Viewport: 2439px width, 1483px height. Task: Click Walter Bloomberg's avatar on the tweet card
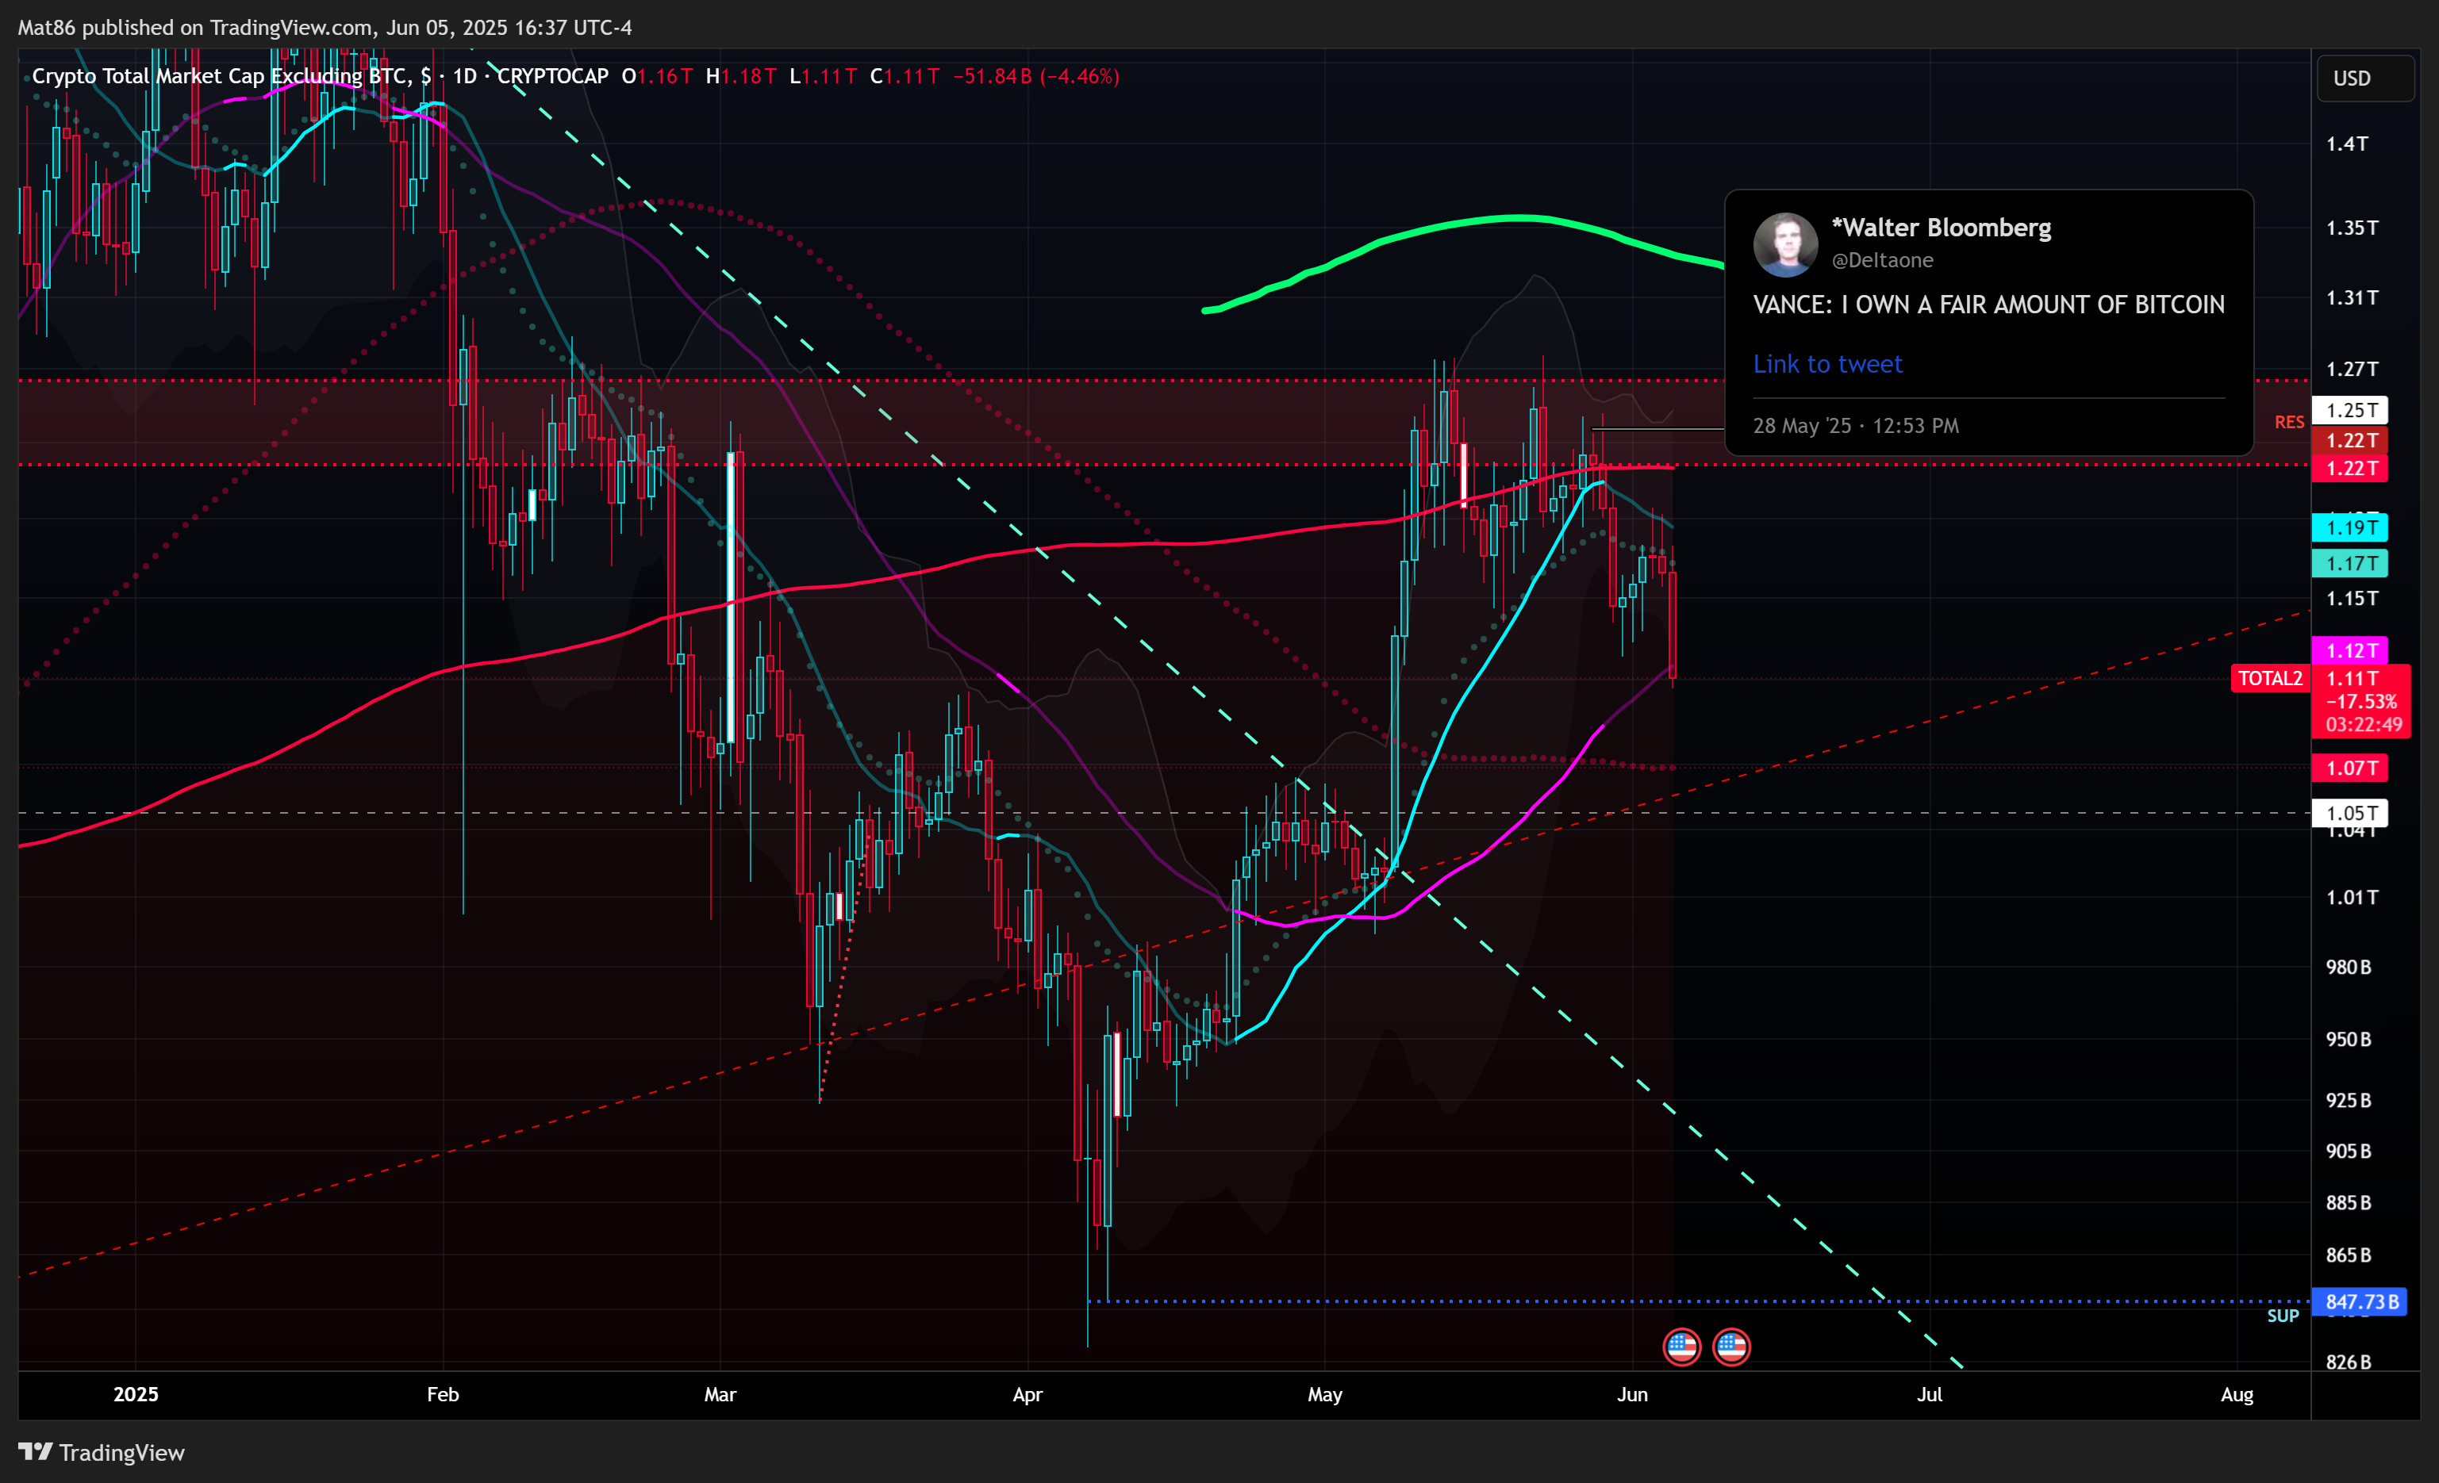coord(1784,243)
